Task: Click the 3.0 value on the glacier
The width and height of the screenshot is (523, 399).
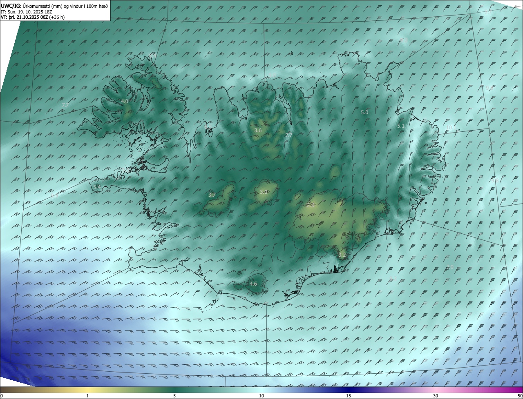Action: [264, 192]
